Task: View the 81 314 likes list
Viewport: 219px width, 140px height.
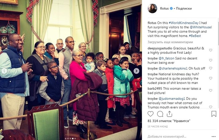Action: (x=169, y=121)
